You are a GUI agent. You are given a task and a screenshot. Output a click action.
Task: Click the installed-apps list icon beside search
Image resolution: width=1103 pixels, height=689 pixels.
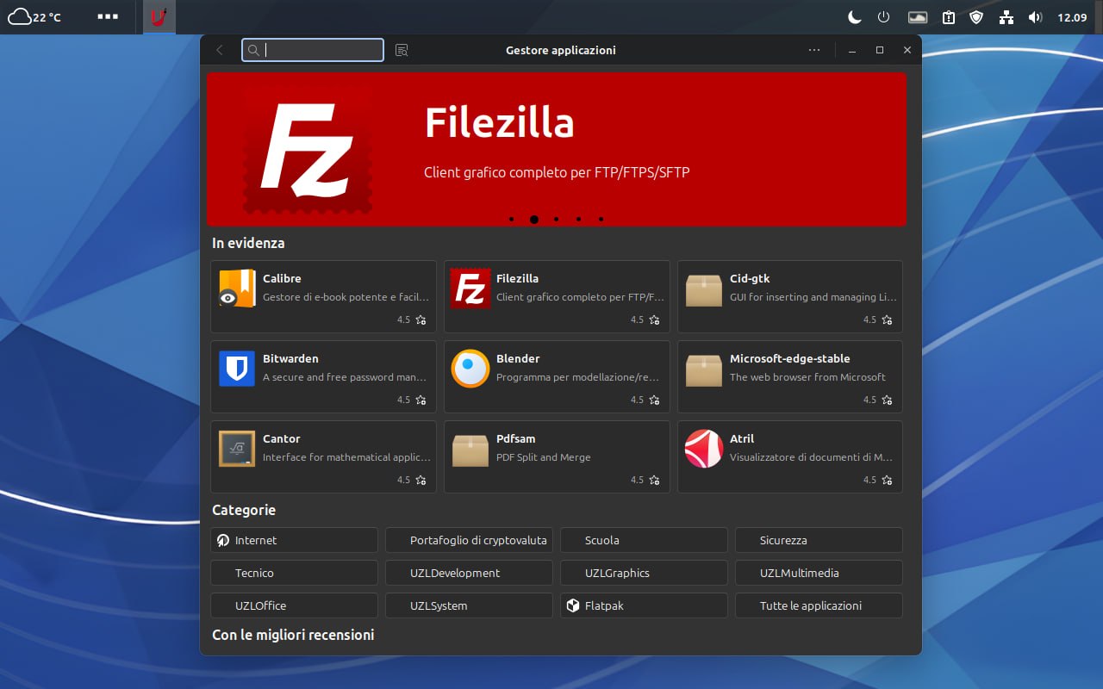click(x=402, y=50)
